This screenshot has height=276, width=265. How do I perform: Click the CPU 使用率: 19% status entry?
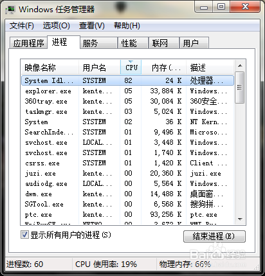(106, 264)
